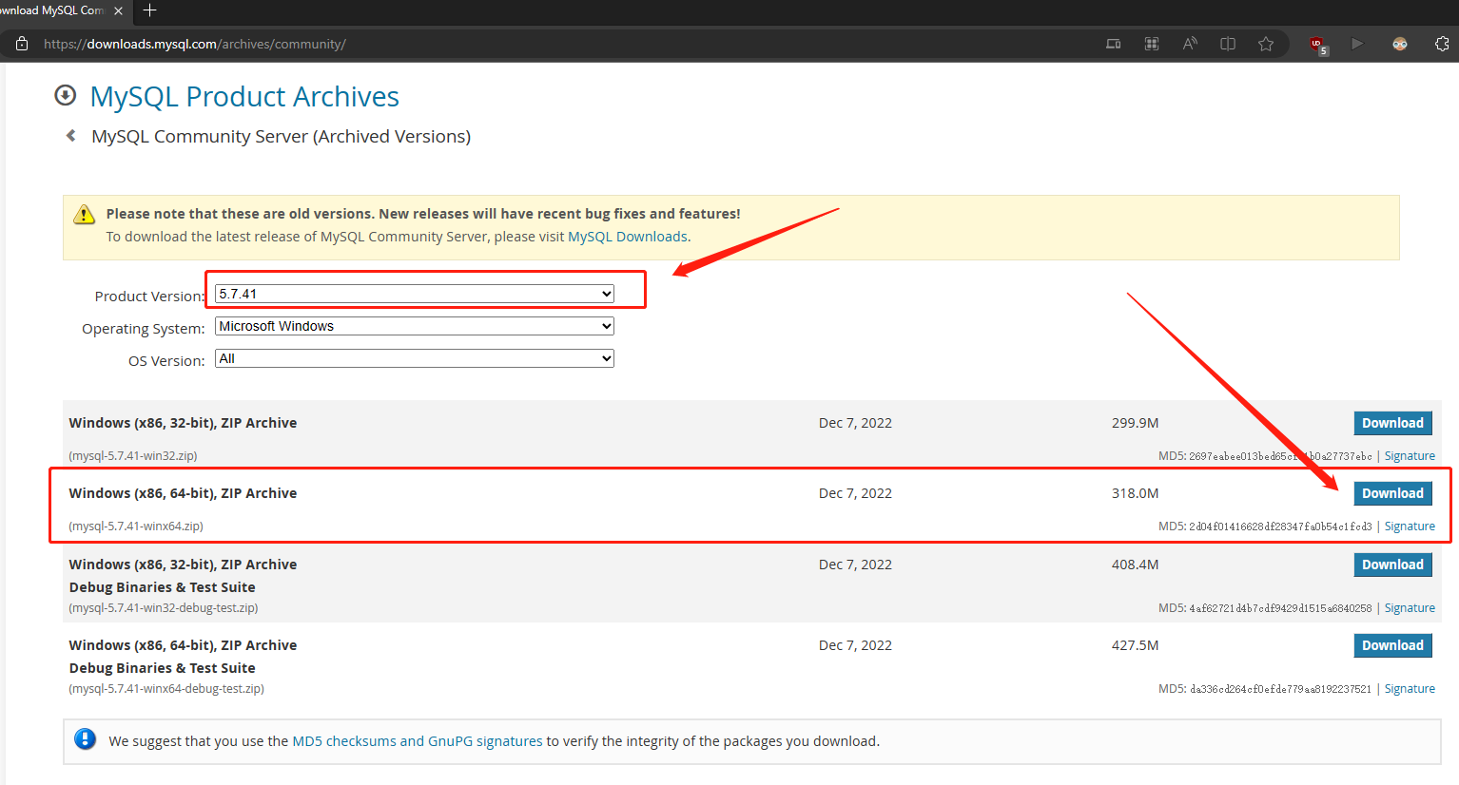
Task: Follow the MySQL Downloads link
Action: pos(628,237)
